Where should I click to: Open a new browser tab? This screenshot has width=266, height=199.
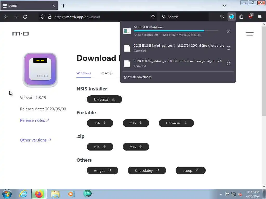coord(63,6)
